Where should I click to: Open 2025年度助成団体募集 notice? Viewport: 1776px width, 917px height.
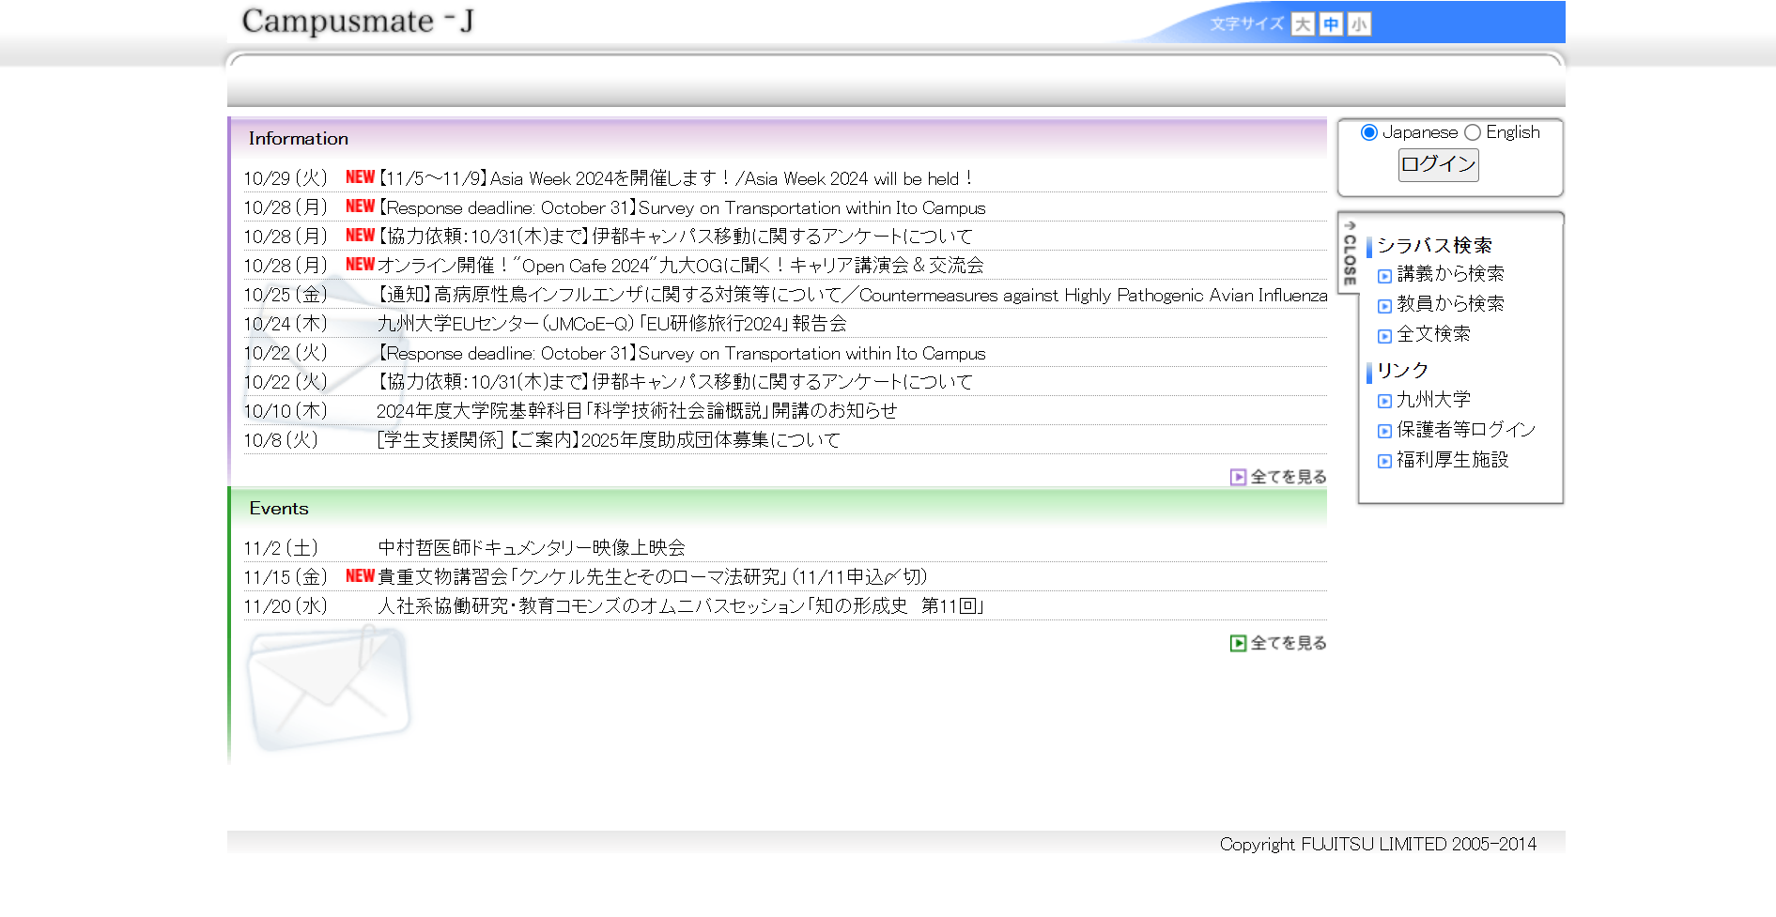point(609,440)
